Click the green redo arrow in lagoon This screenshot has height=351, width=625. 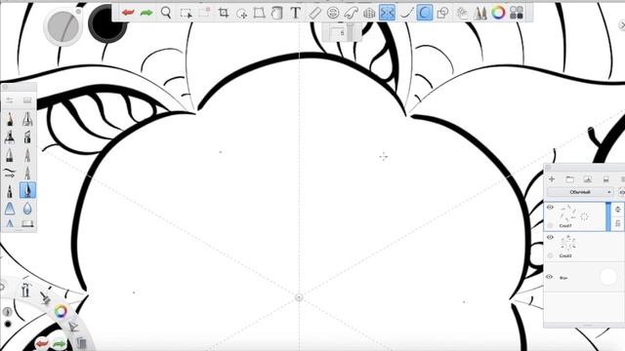point(60,342)
